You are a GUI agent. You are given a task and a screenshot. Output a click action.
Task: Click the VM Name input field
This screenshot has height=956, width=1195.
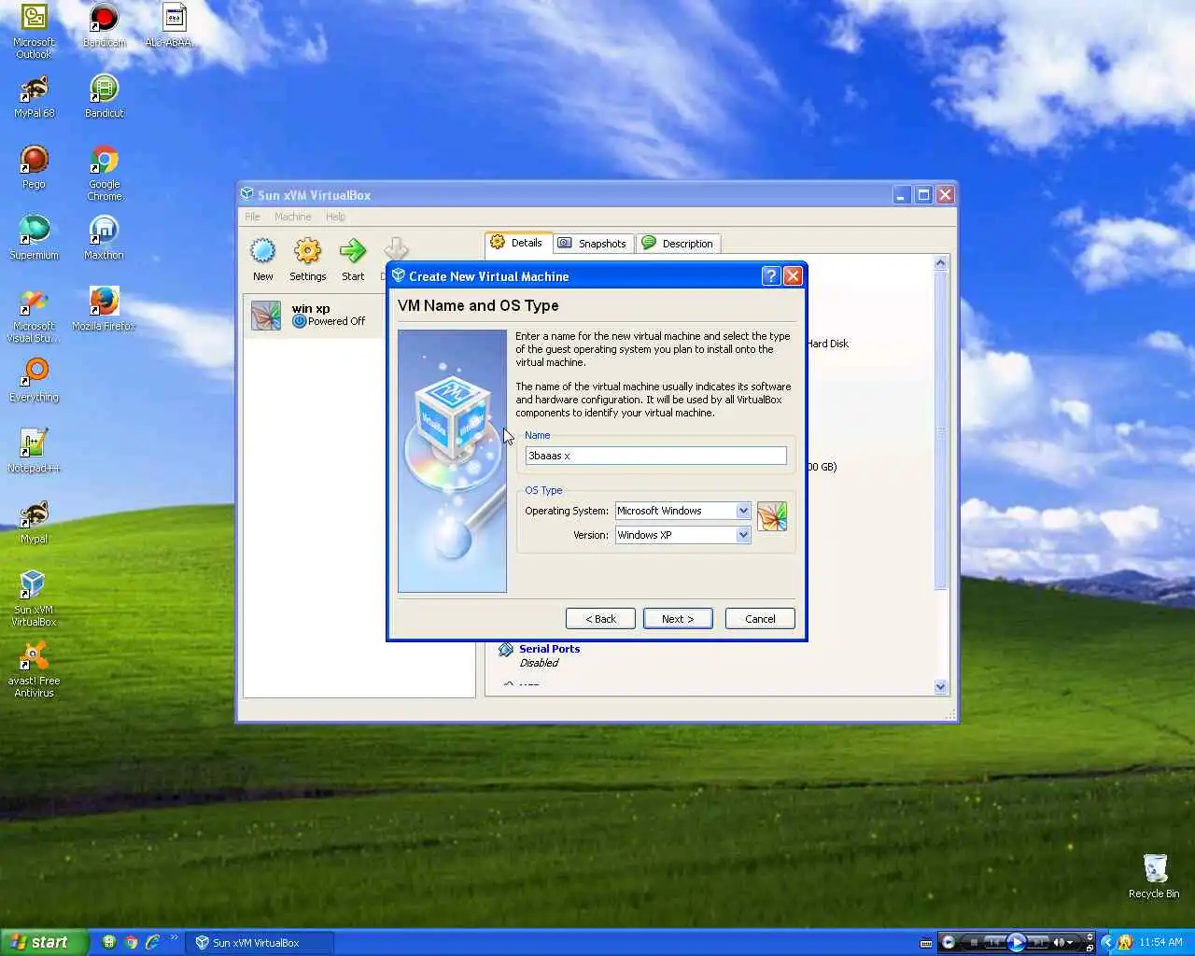[655, 456]
